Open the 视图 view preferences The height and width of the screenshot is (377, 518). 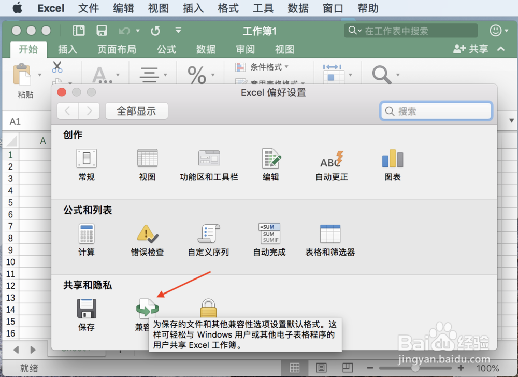point(147,165)
